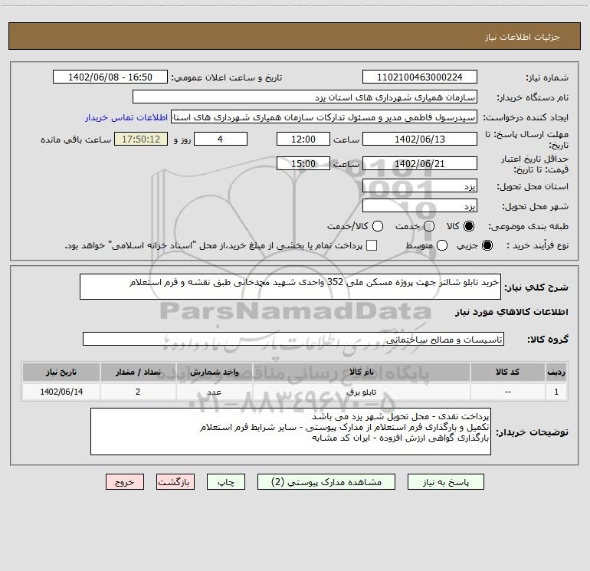Image resolution: width=590 pixels, height=571 pixels.
Task: Click the remaining time field 17:50:12
Action: pos(141,139)
